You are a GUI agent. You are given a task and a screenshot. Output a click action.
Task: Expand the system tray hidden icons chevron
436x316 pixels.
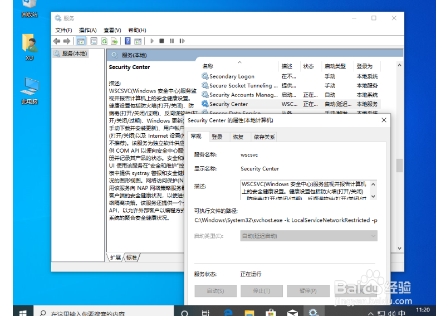tap(371, 314)
